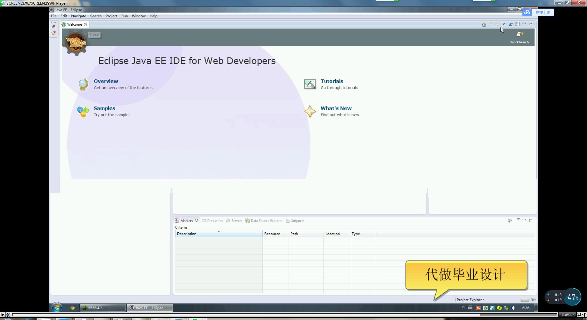587x320 pixels.
Task: Click the Customize page icon
Action: pyautogui.click(x=517, y=24)
